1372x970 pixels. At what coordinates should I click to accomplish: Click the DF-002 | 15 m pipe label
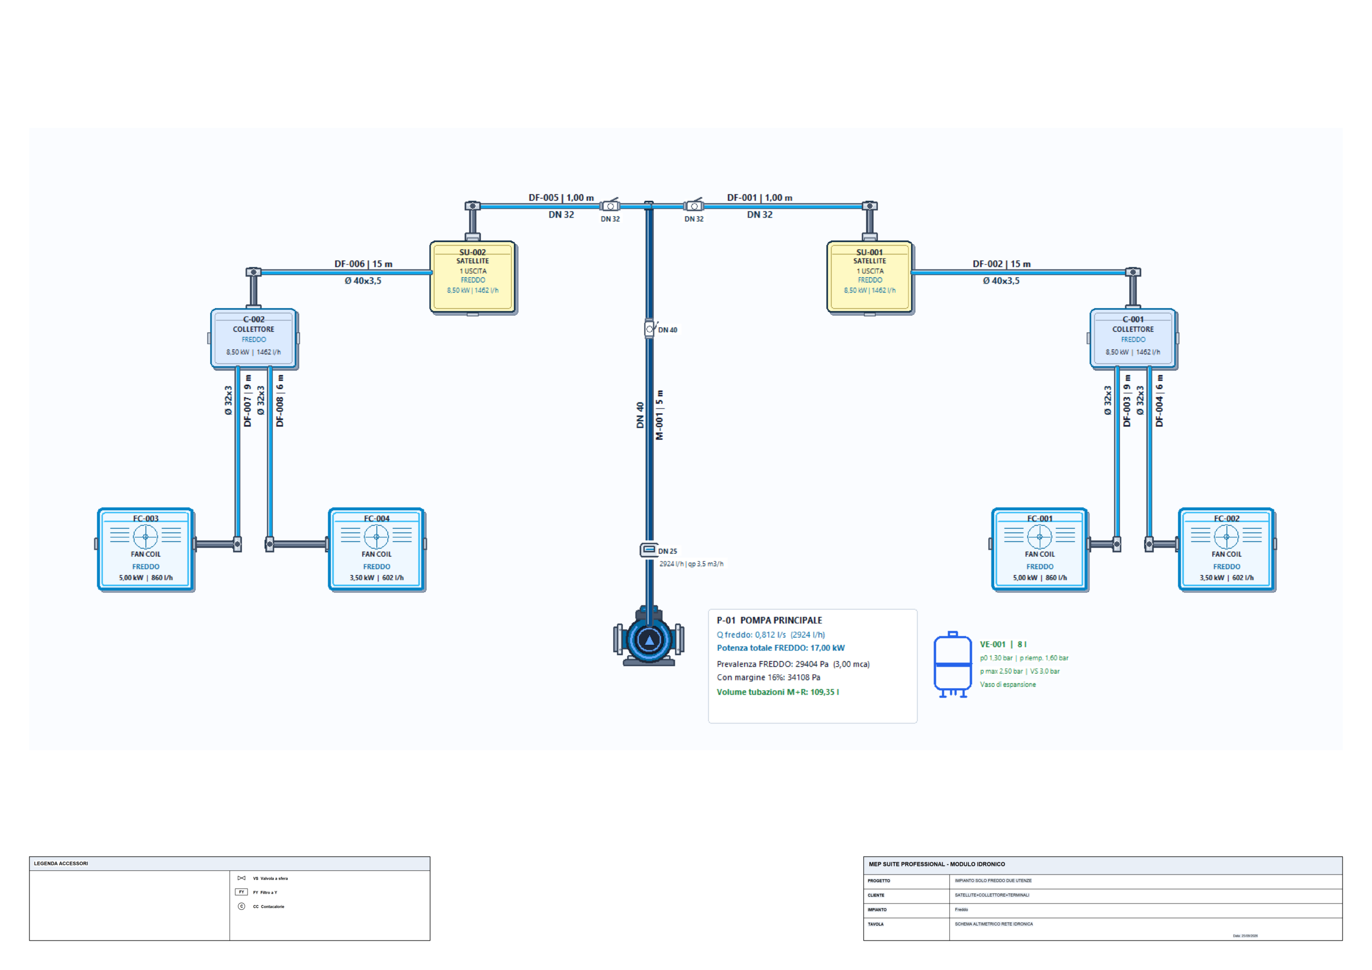1002,264
